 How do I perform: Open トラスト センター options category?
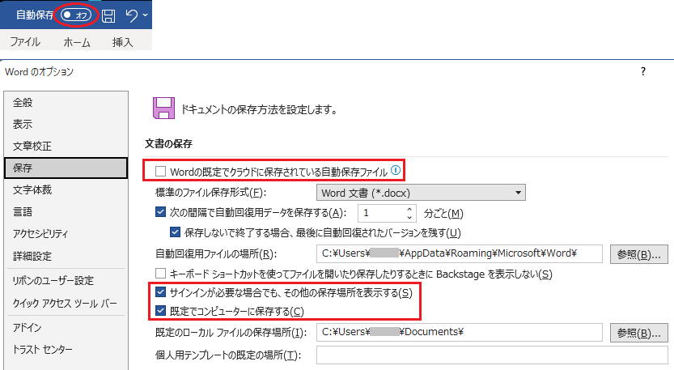click(66, 349)
